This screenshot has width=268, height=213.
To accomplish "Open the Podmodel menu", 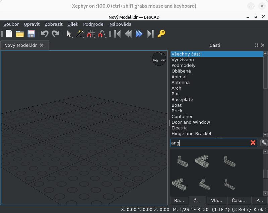I will (94, 24).
